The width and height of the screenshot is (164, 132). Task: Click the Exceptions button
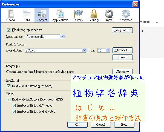[122, 30]
